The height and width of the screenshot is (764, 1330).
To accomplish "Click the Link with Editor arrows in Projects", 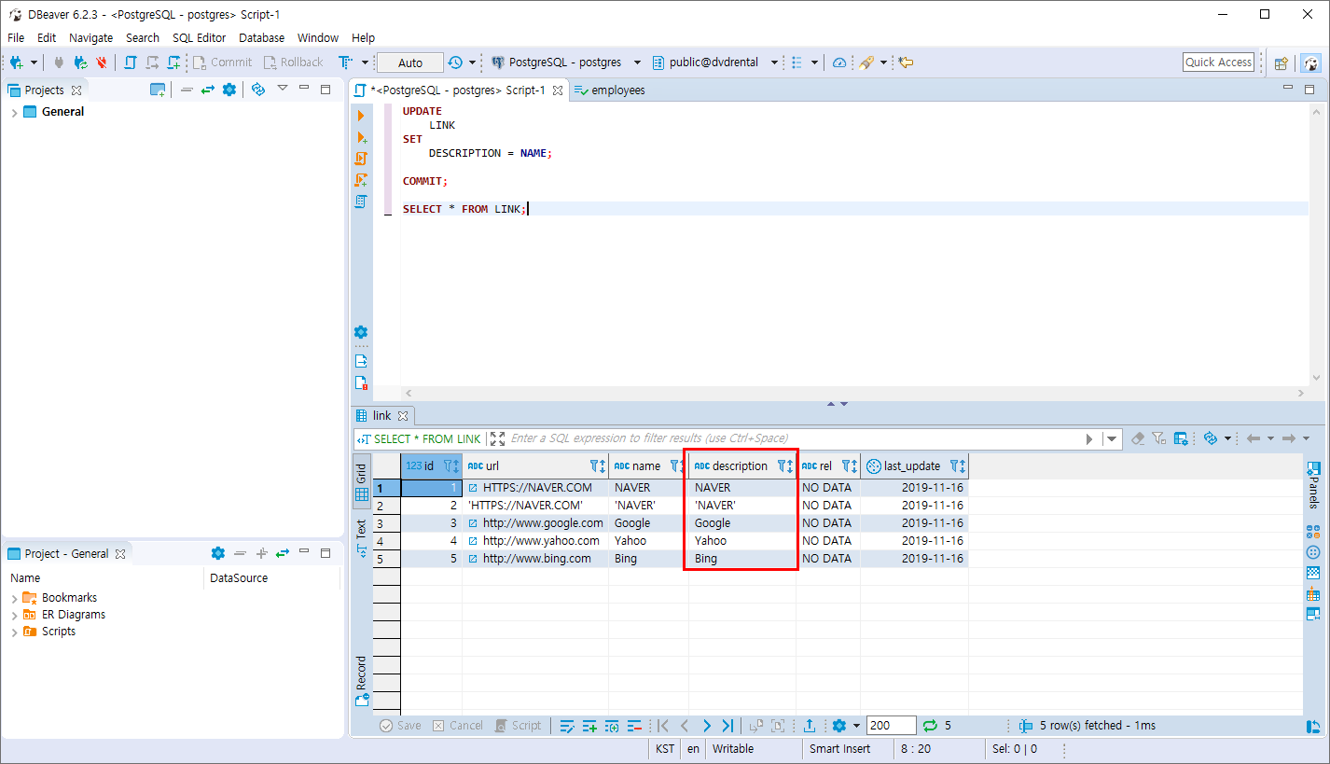I will tap(208, 90).
